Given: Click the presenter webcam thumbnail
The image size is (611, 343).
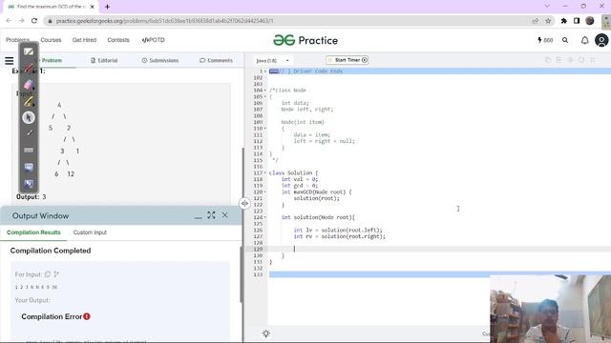Looking at the screenshot, I should point(550,309).
